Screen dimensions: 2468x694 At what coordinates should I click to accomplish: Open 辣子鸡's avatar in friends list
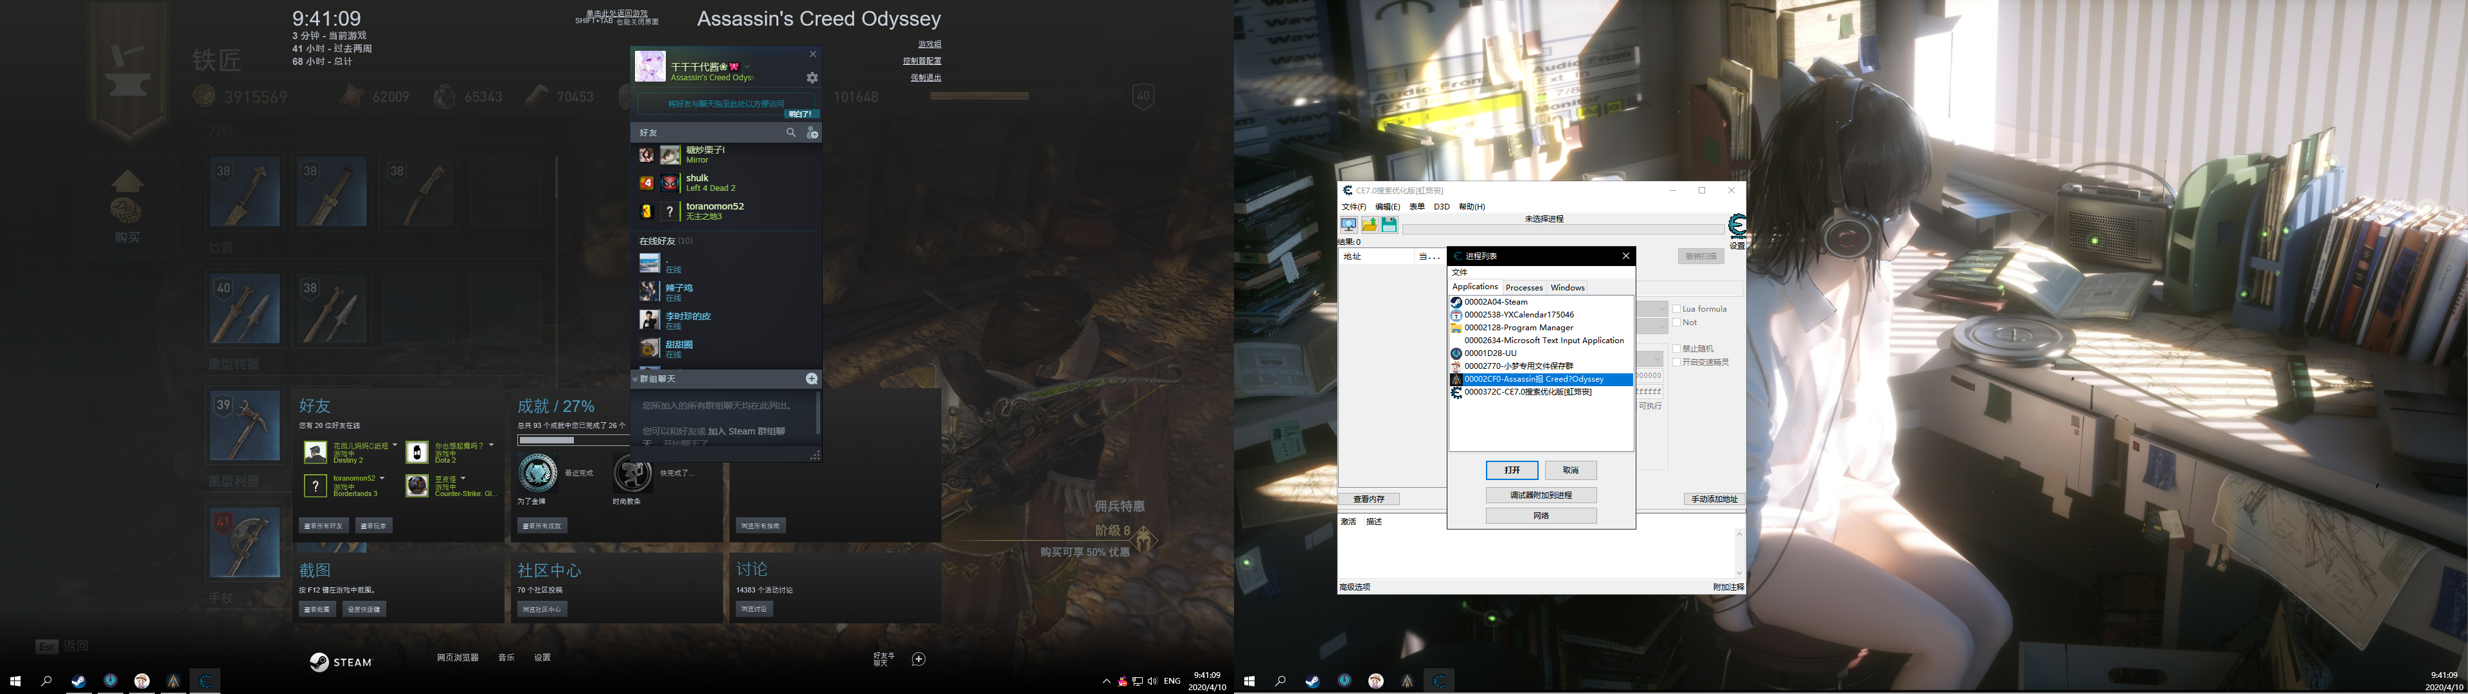(650, 291)
